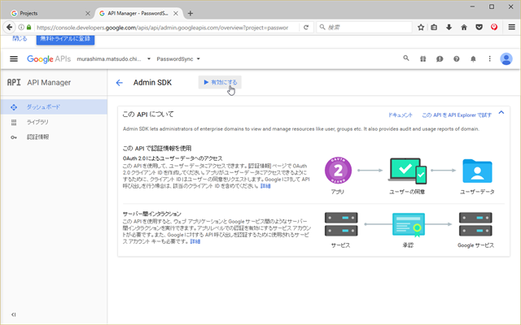Click the Google APIs logo
521x325 pixels.
(x=49, y=59)
